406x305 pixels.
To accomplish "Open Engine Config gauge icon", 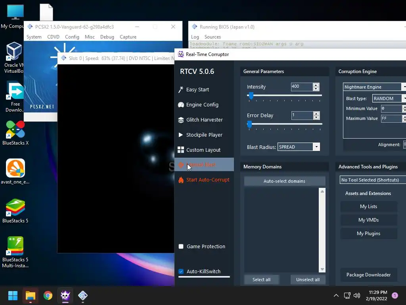I will point(181,105).
